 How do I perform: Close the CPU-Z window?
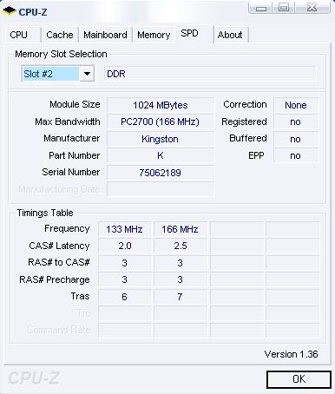(312, 8)
